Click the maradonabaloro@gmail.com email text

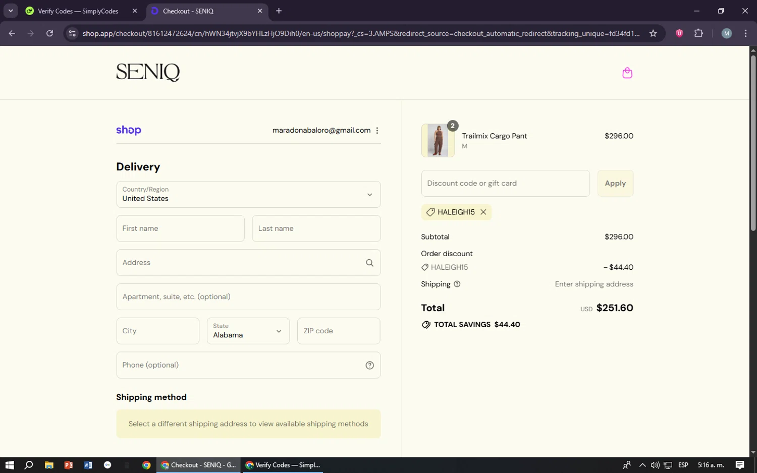(321, 130)
